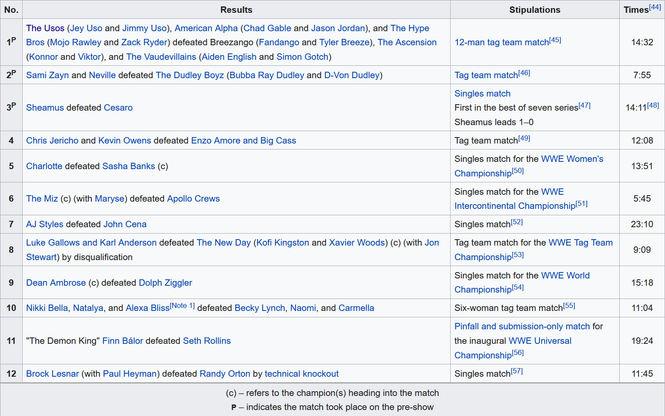Click Luke Gallows and Karl Anderson link
Image resolution: width=665 pixels, height=416 pixels.
(x=91, y=243)
